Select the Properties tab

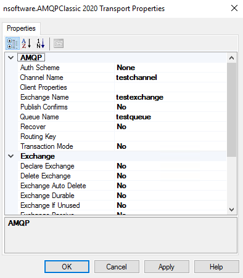click(x=21, y=28)
